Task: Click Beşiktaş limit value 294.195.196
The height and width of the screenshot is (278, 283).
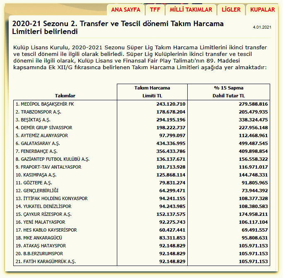Action: 171,120
